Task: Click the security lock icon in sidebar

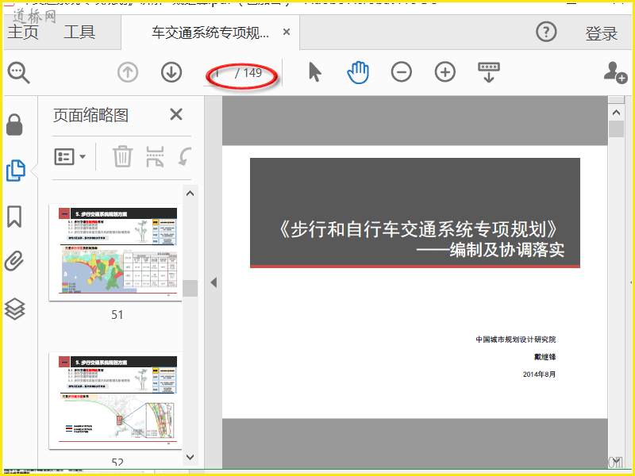Action: (x=14, y=125)
